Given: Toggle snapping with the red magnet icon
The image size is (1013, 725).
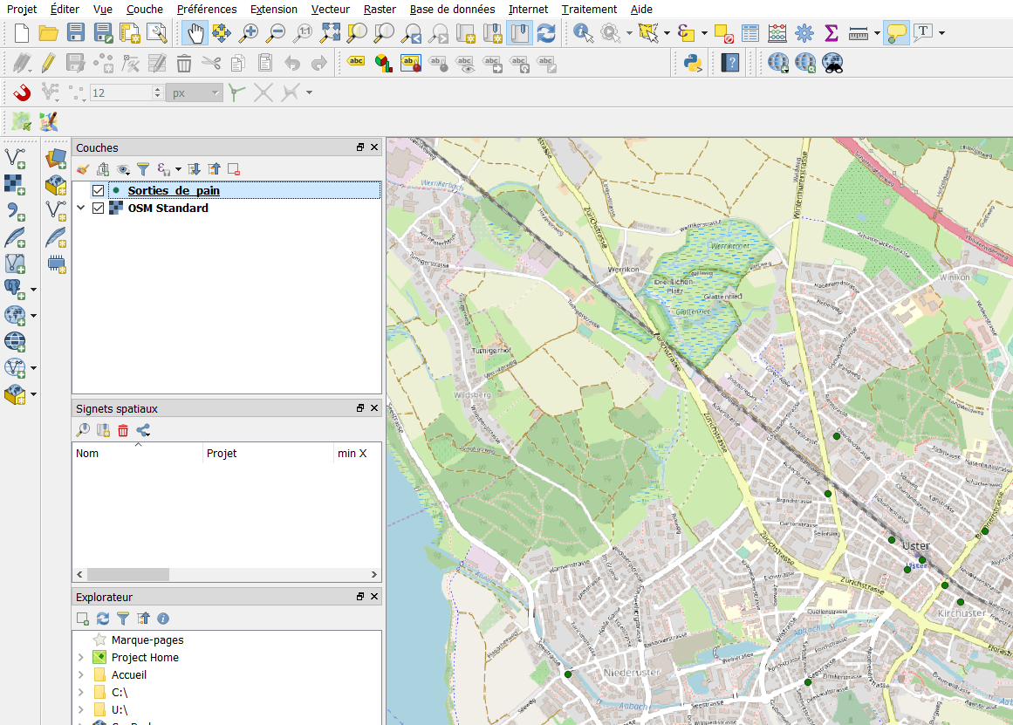Looking at the screenshot, I should pos(22,92).
